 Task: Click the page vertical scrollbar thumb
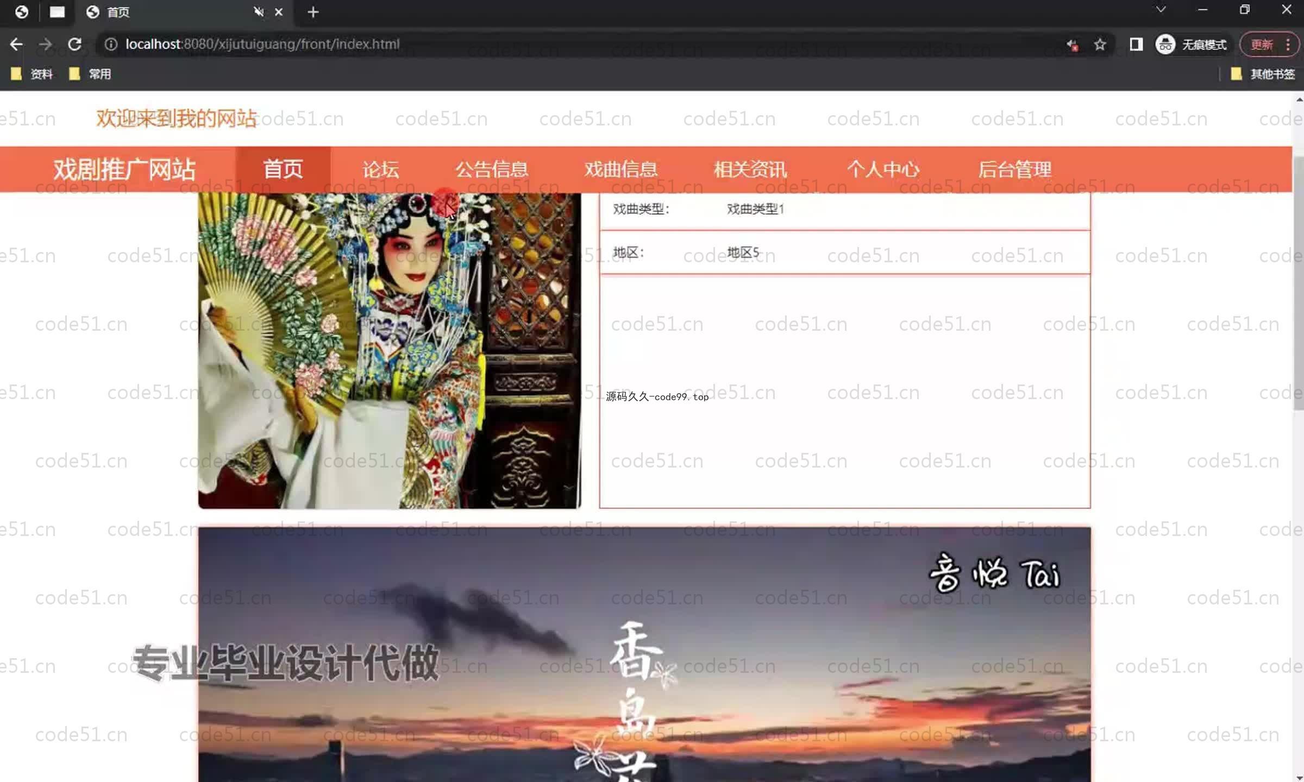click(1299, 282)
